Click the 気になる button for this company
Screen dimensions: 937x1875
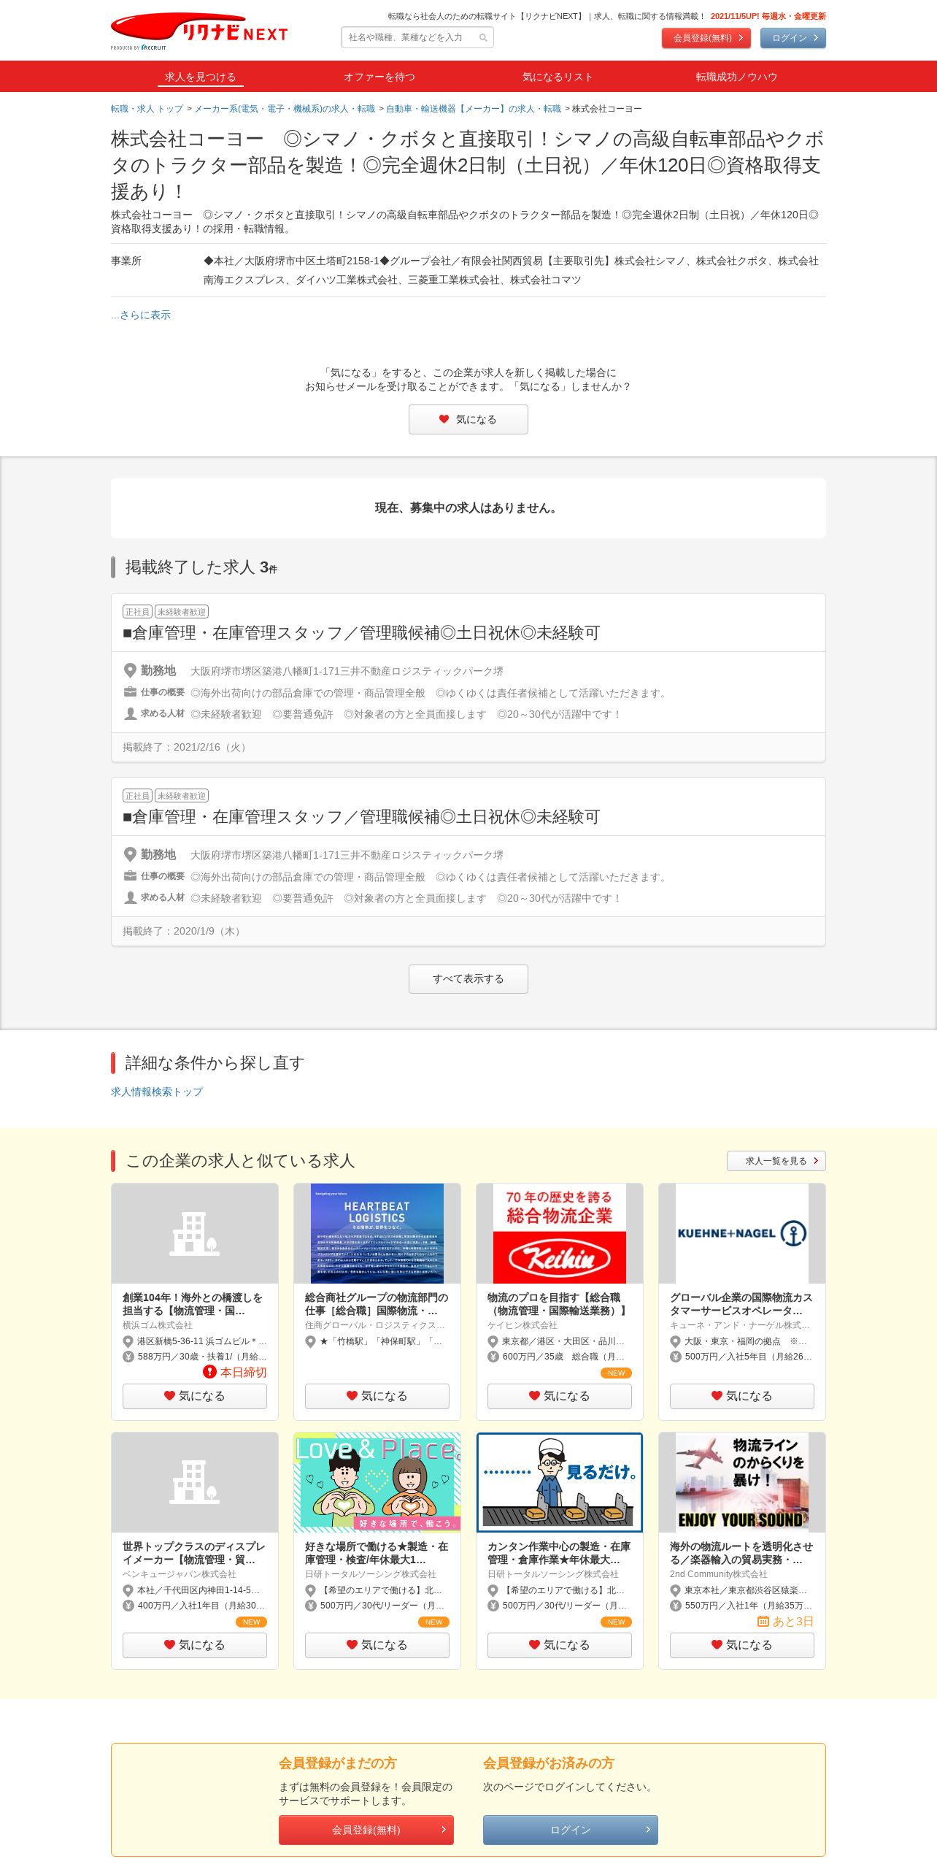[x=468, y=419]
